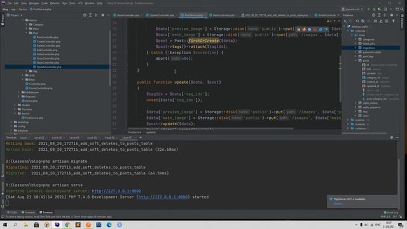Click Windows taskbar search icon
The width and height of the screenshot is (407, 229).
(15, 225)
